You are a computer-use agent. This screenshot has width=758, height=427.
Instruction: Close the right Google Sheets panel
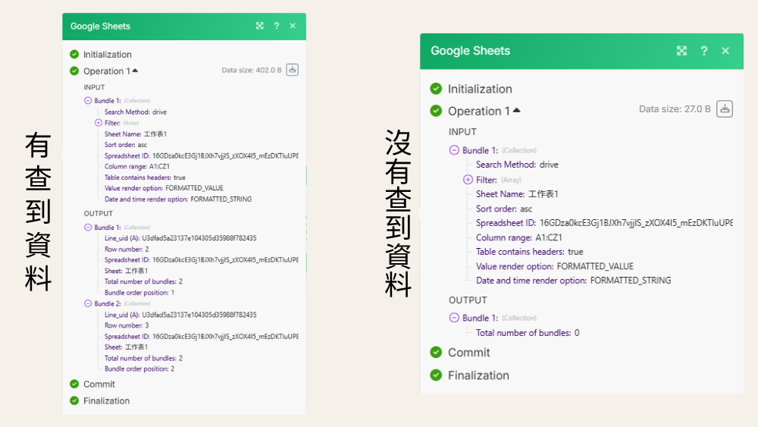pos(725,51)
